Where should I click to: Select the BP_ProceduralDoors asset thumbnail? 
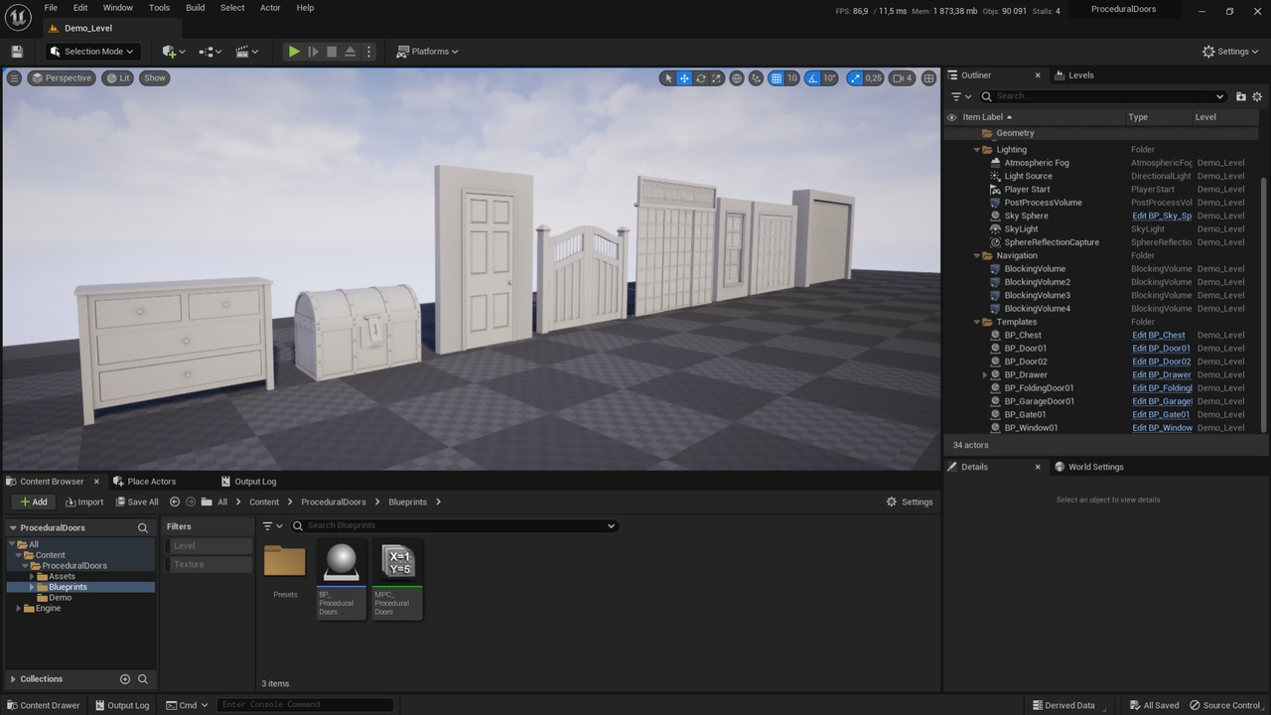[341, 579]
